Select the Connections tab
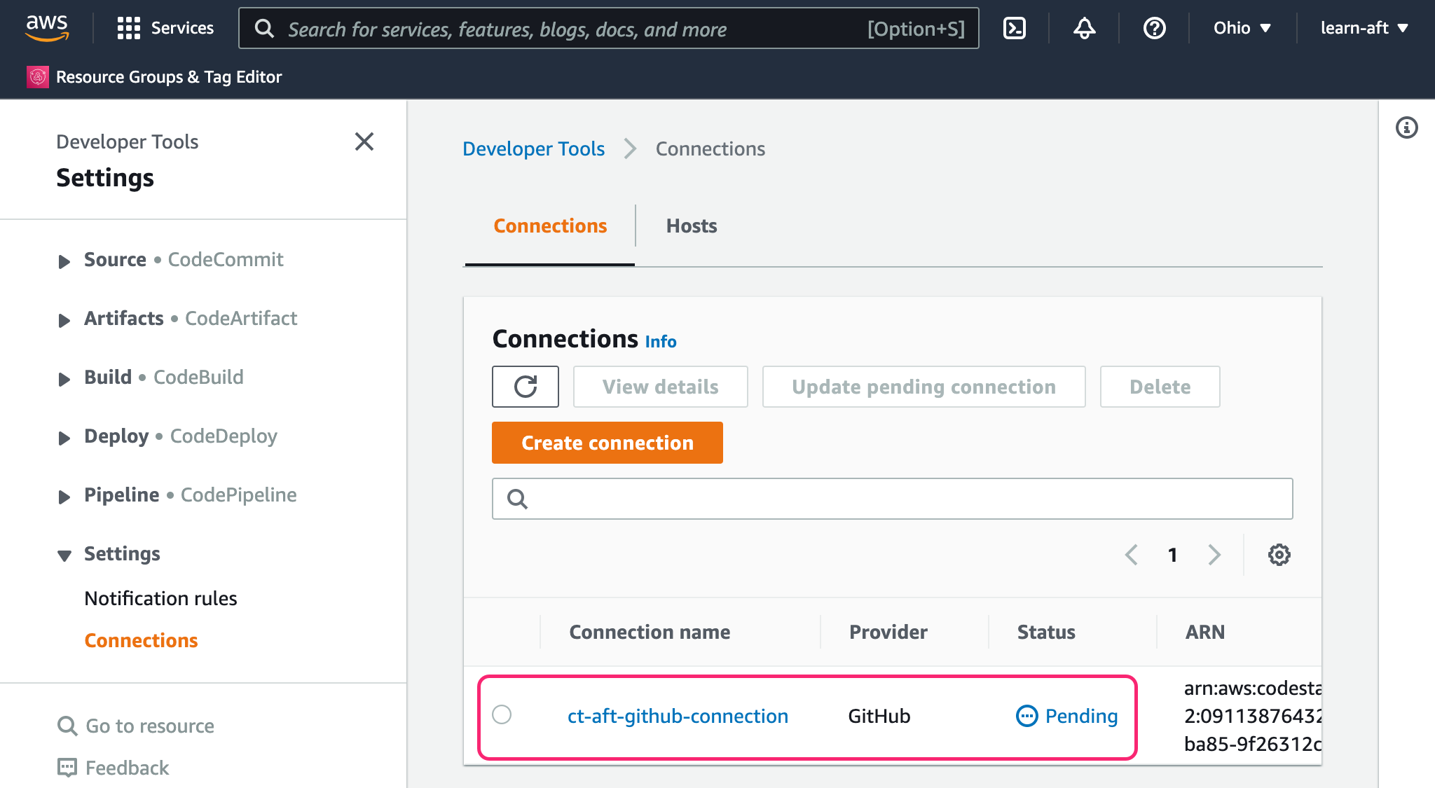The height and width of the screenshot is (788, 1435). pyautogui.click(x=550, y=226)
